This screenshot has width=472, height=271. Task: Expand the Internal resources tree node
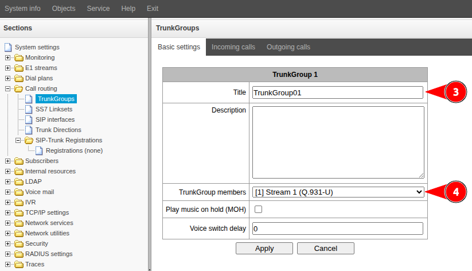tap(8, 171)
